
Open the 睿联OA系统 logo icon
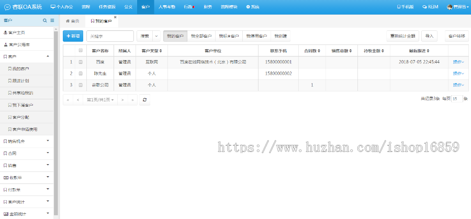[x=7, y=7]
